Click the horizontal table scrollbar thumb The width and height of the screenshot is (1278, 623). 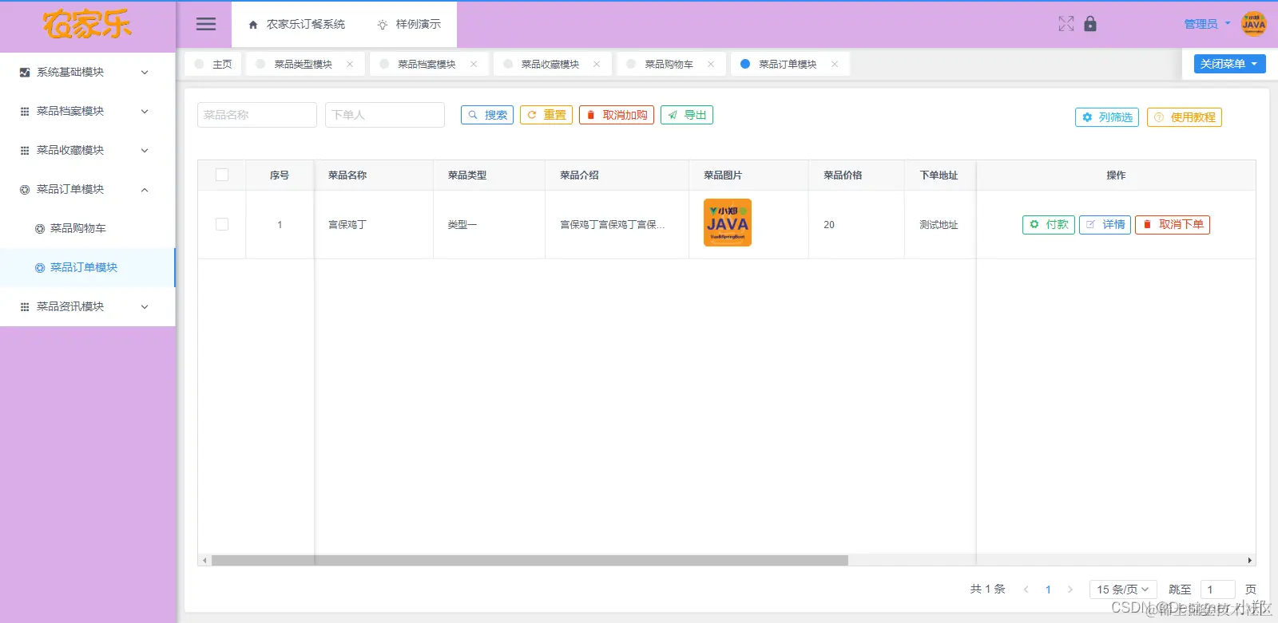tap(530, 561)
